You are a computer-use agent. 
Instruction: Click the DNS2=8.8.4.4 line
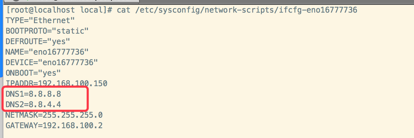tap(33, 104)
